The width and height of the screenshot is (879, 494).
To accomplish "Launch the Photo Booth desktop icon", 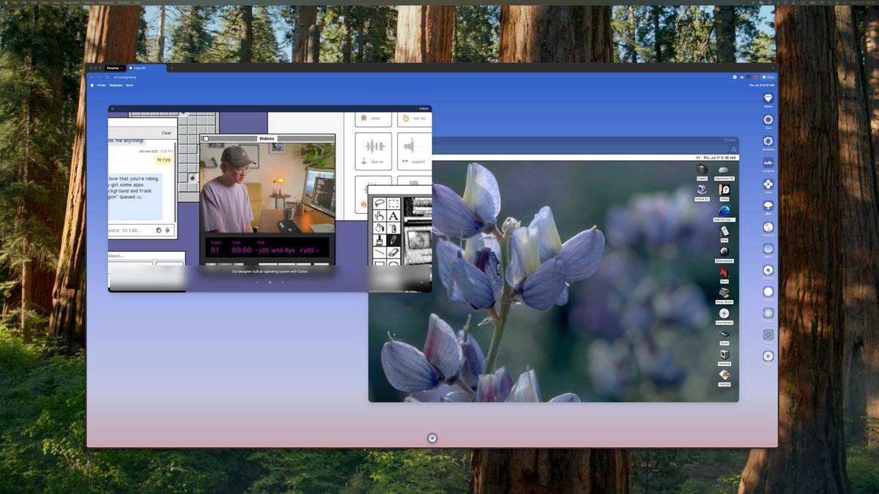I will click(x=724, y=293).
